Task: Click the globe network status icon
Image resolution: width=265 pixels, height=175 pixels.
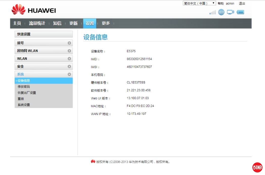Action: pyautogui.click(x=221, y=12)
